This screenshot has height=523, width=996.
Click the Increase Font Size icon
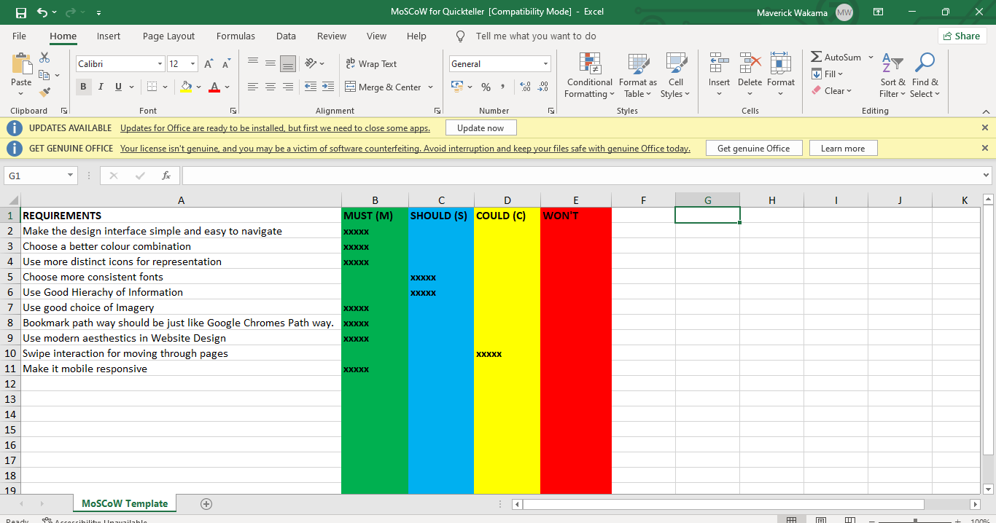tap(209, 64)
